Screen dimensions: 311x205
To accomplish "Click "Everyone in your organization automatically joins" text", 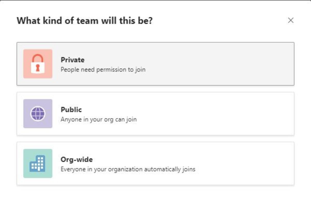I will (x=128, y=169).
